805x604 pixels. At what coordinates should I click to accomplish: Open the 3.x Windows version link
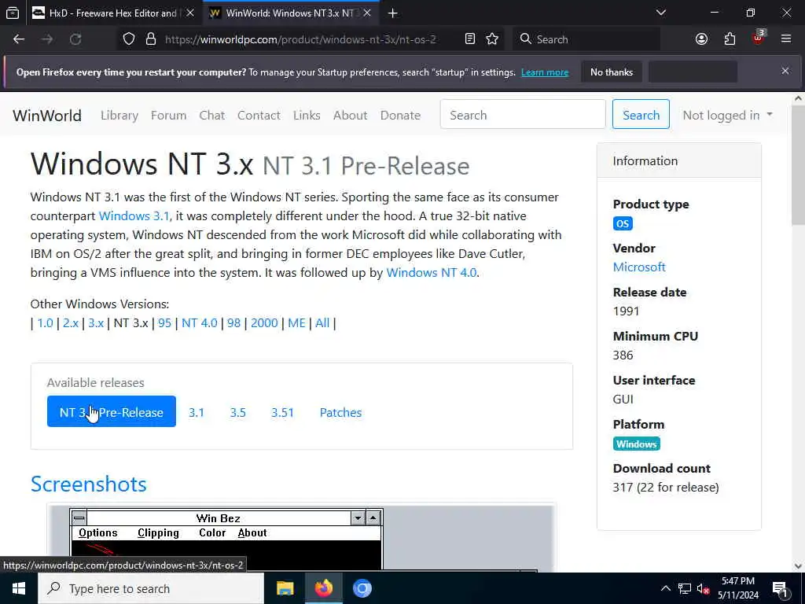tap(96, 323)
